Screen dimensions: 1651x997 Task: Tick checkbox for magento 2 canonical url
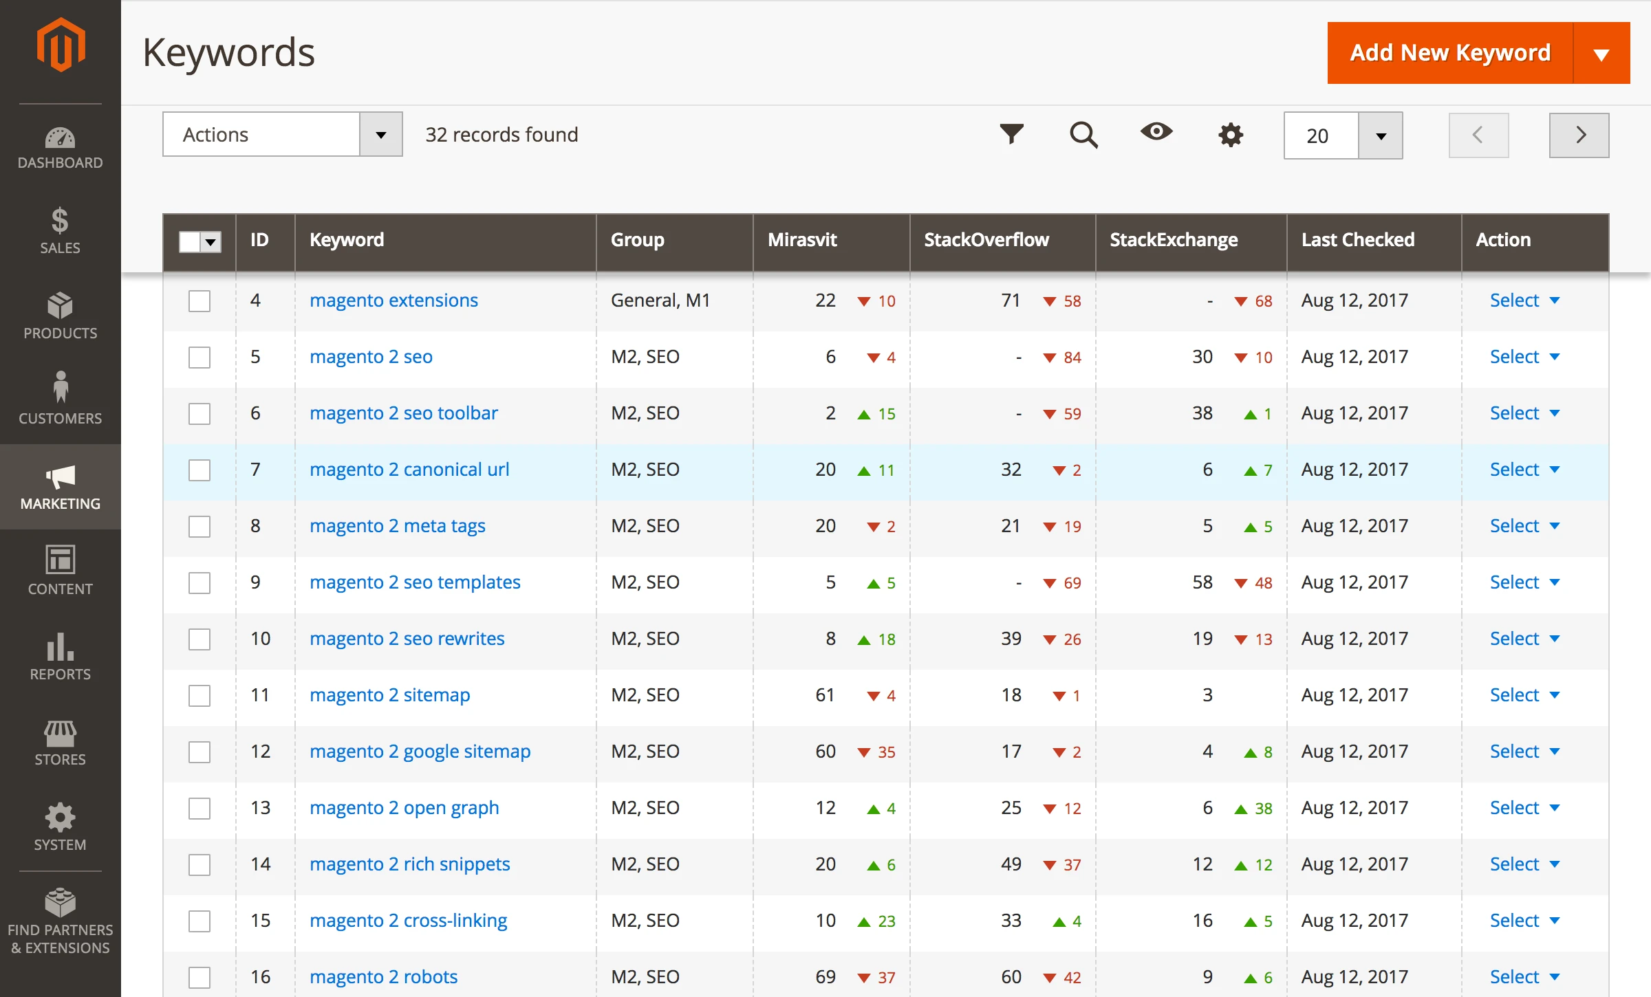pyautogui.click(x=199, y=470)
